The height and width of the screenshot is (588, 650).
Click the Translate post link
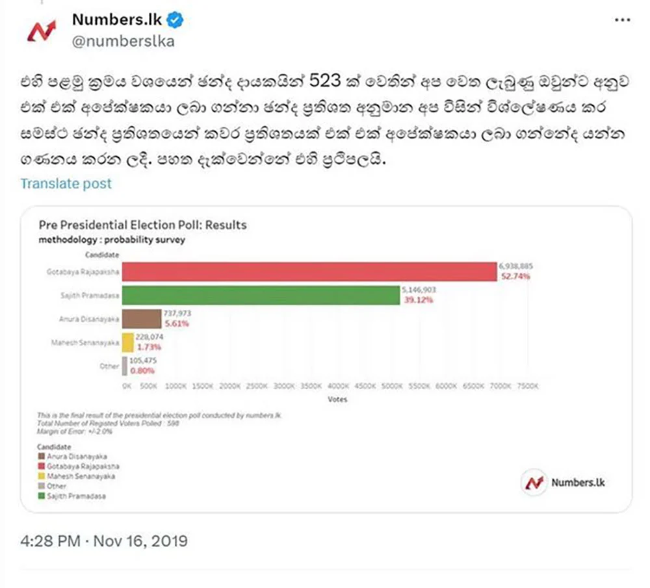(66, 184)
